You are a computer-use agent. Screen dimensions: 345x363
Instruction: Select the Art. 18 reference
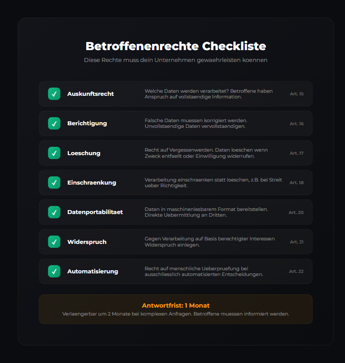coord(297,183)
